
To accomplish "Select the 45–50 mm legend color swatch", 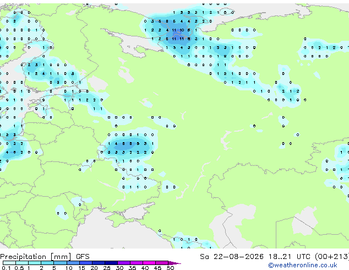I will [162, 263].
